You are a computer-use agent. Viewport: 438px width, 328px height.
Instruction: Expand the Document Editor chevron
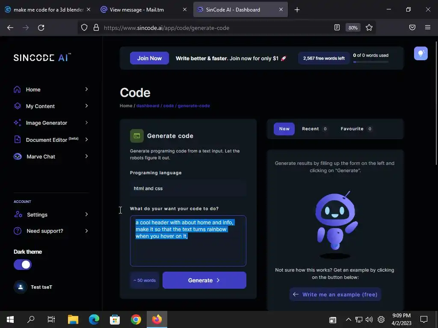pos(86,140)
